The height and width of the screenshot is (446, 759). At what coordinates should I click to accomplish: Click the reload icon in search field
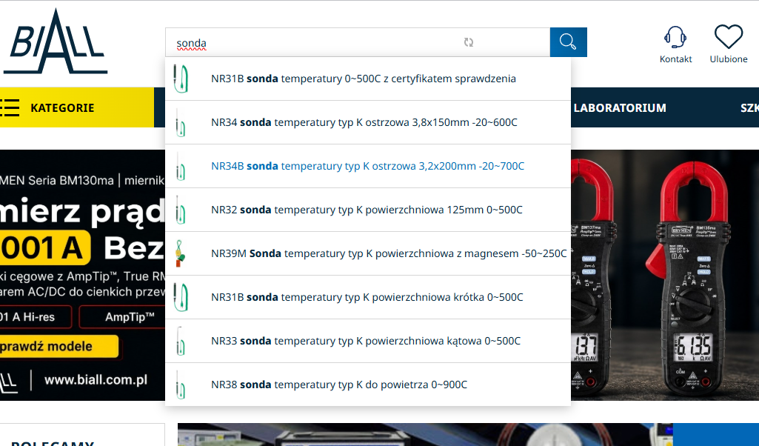[468, 42]
